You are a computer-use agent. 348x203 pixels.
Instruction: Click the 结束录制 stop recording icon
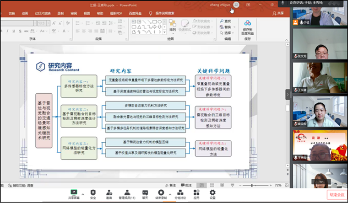point(161,192)
